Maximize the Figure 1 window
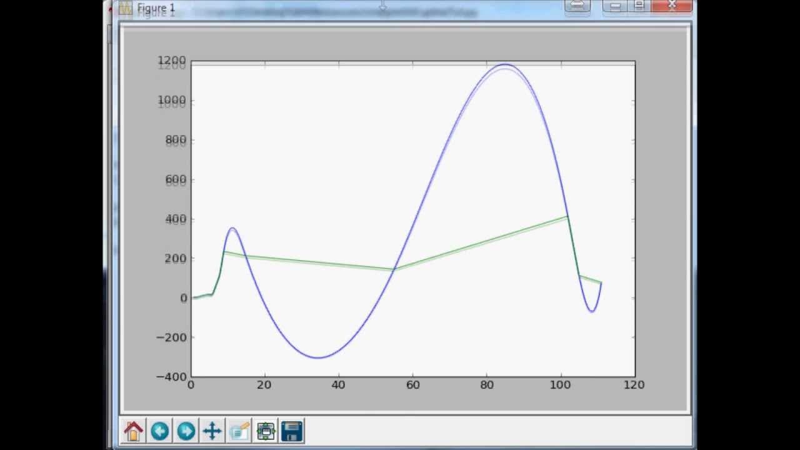The width and height of the screenshot is (800, 450). 639,6
